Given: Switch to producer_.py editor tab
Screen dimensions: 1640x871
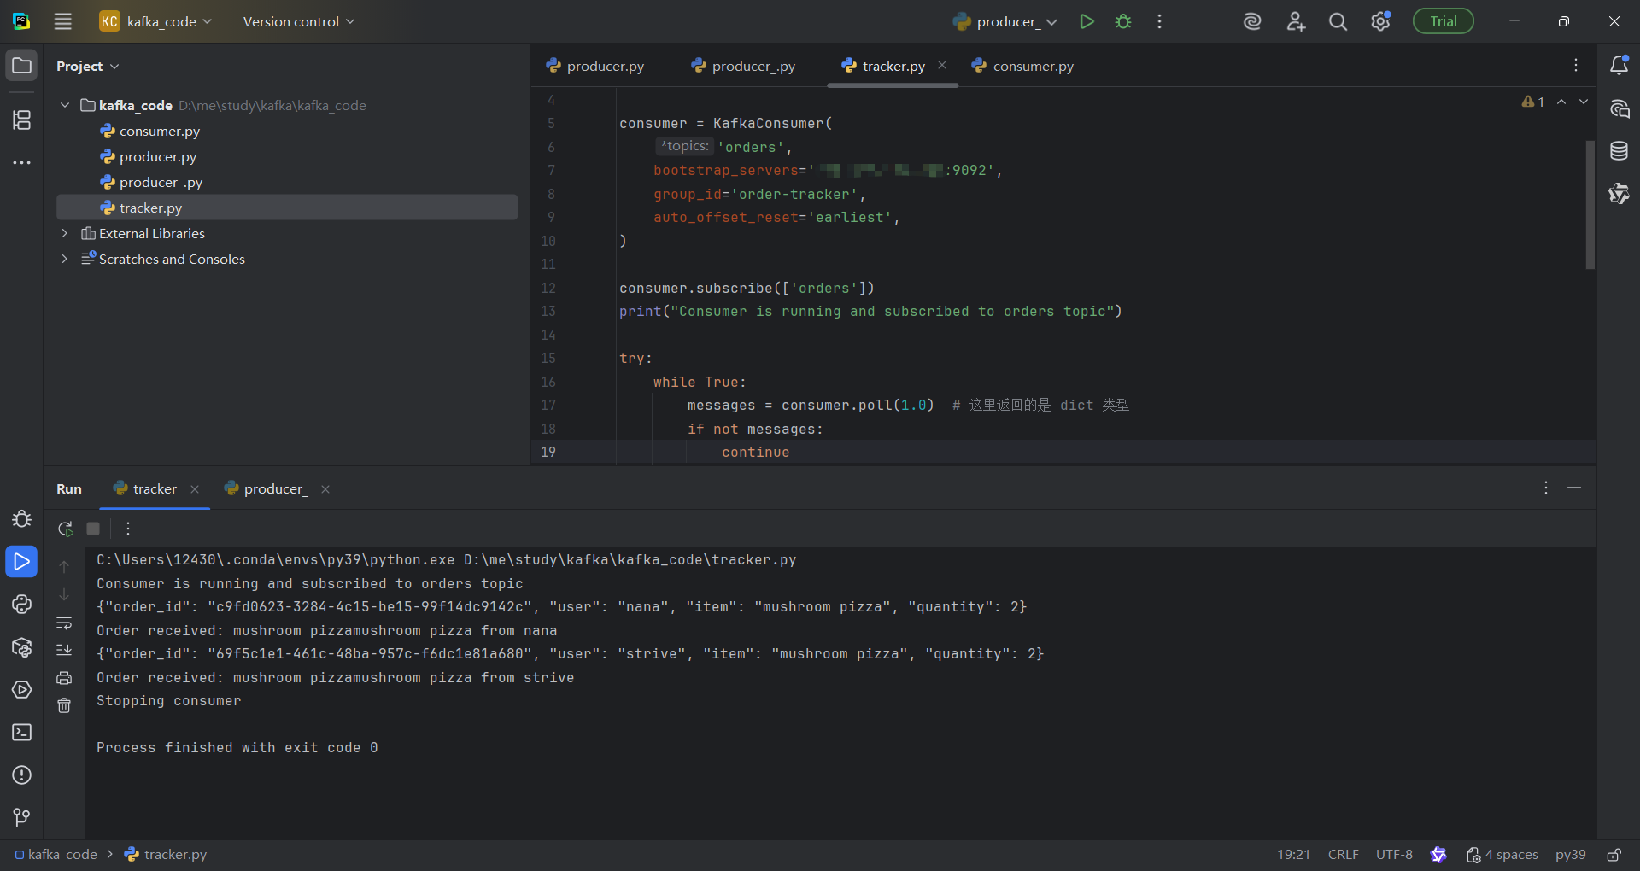Looking at the screenshot, I should coord(743,66).
